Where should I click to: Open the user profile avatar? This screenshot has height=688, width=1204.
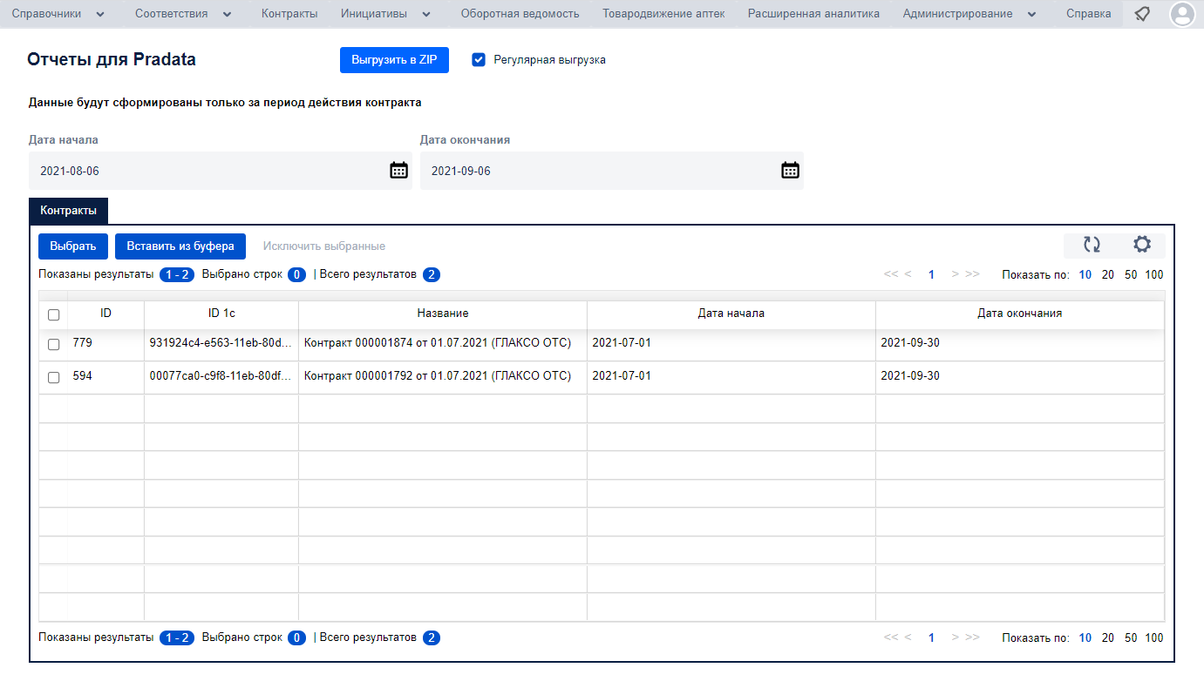(x=1182, y=14)
